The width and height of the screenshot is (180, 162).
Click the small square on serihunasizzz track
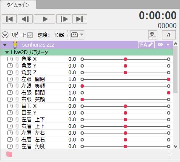(x=168, y=44)
